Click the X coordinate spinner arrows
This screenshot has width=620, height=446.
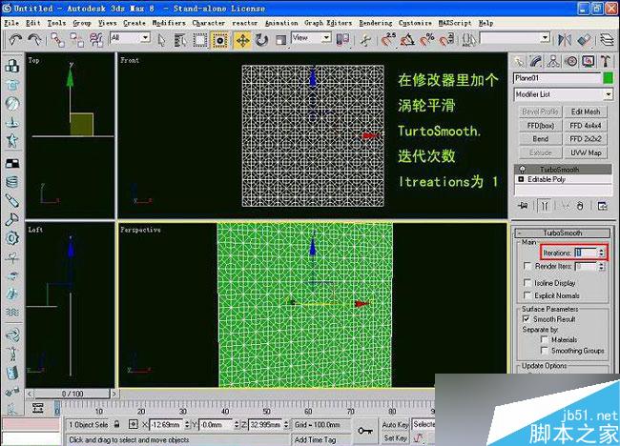(187, 425)
